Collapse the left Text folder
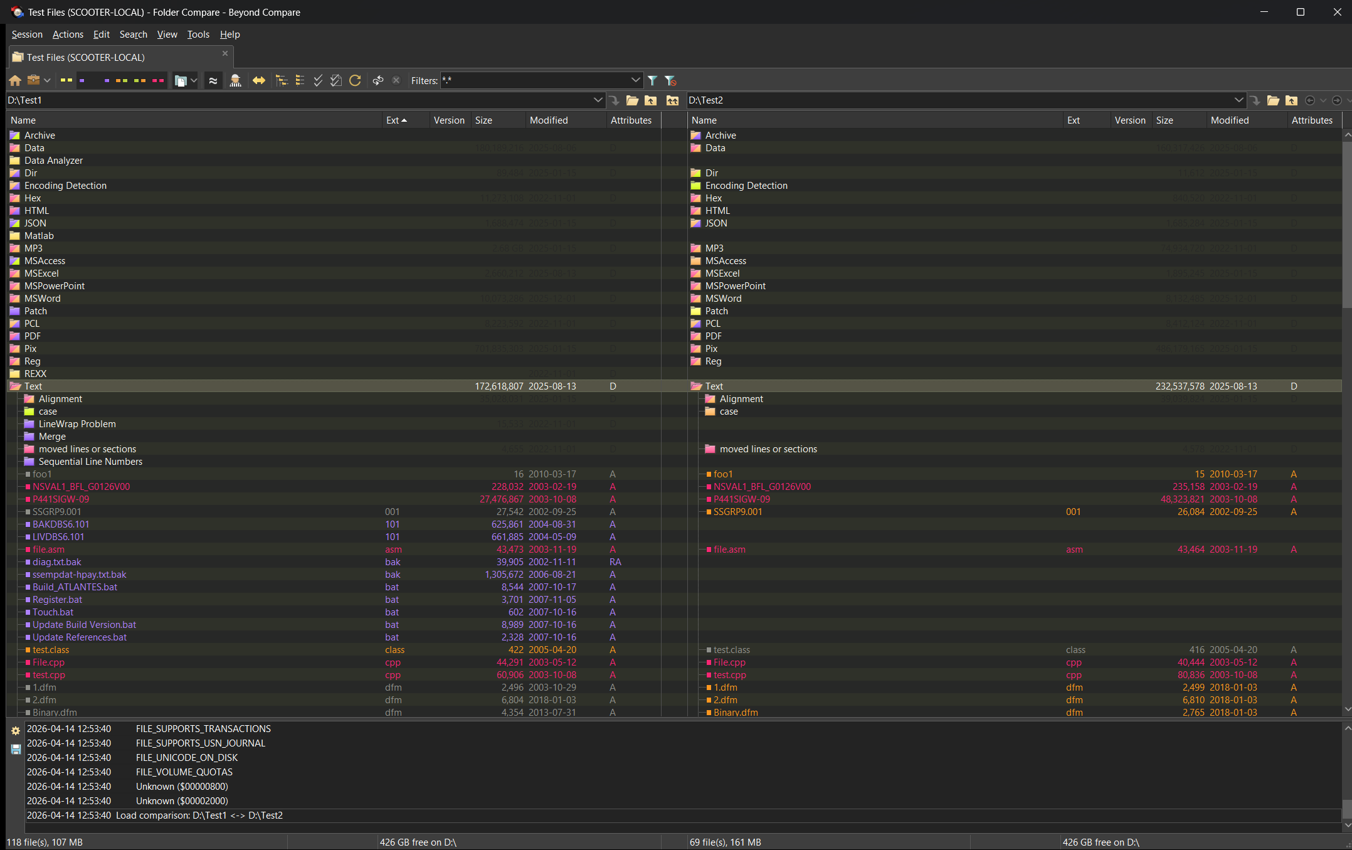The image size is (1352, 850). [16, 386]
